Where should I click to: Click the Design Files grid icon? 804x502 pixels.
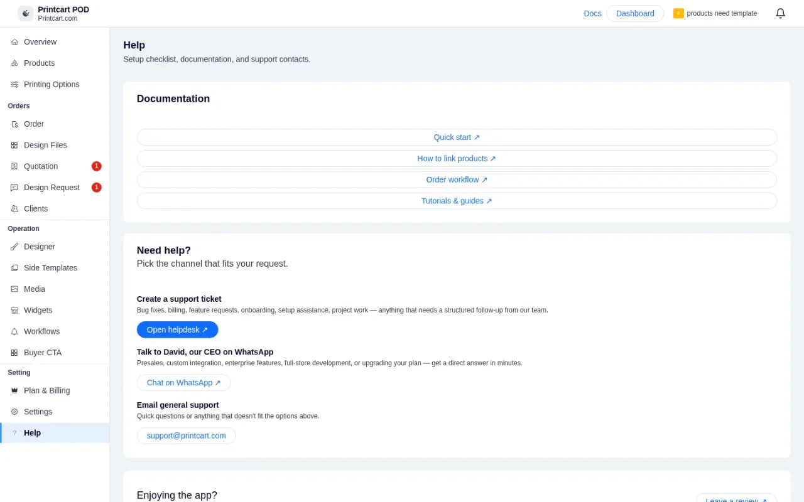click(14, 146)
